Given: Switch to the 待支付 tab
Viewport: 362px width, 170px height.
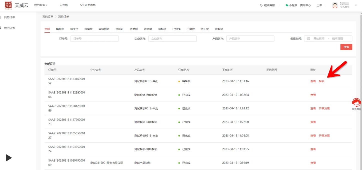Looking at the screenshot, I should click(74, 29).
